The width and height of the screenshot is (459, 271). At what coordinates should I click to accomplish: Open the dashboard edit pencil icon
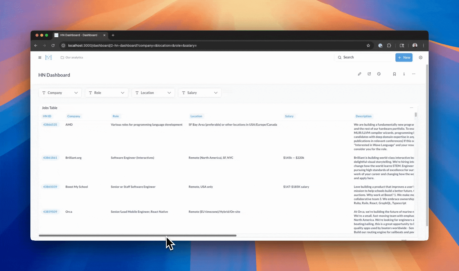pyautogui.click(x=359, y=74)
